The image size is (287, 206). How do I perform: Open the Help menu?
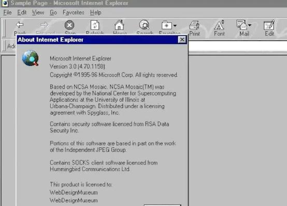[95, 12]
